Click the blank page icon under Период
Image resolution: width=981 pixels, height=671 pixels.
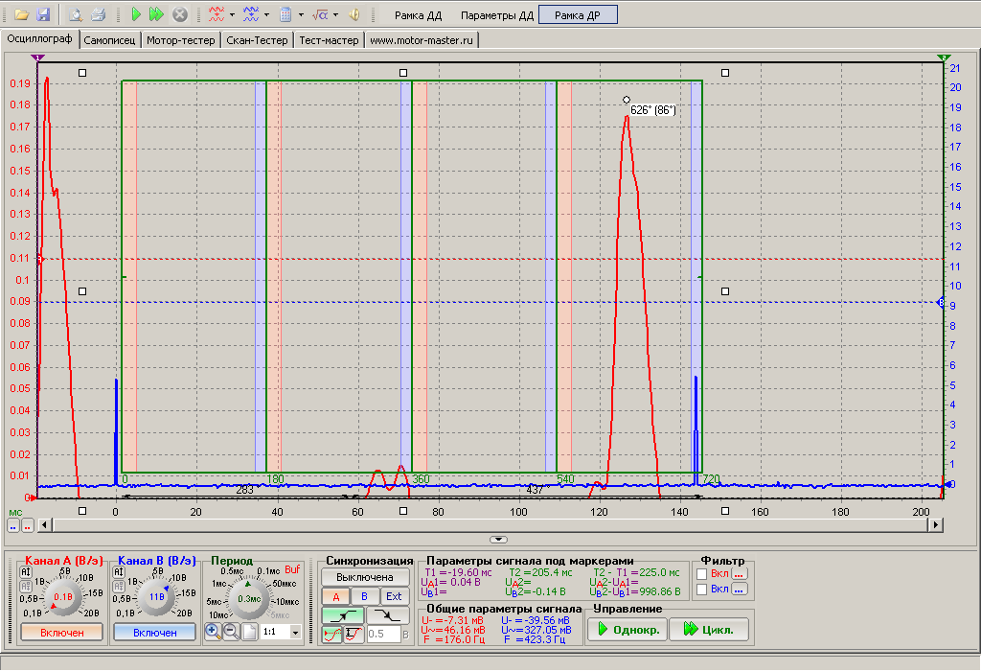tap(249, 632)
